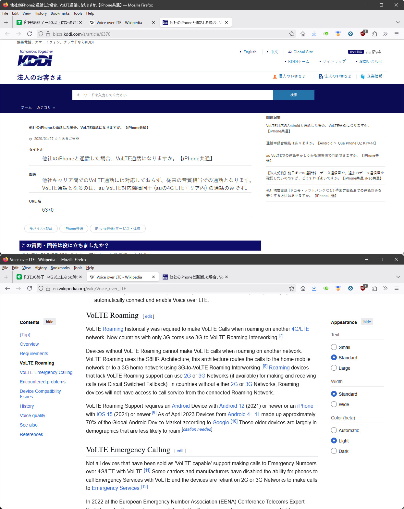Screen dimensions: 404x509
Task: Open Home icon in KDDI window toolbar
Action: [x=303, y=34]
